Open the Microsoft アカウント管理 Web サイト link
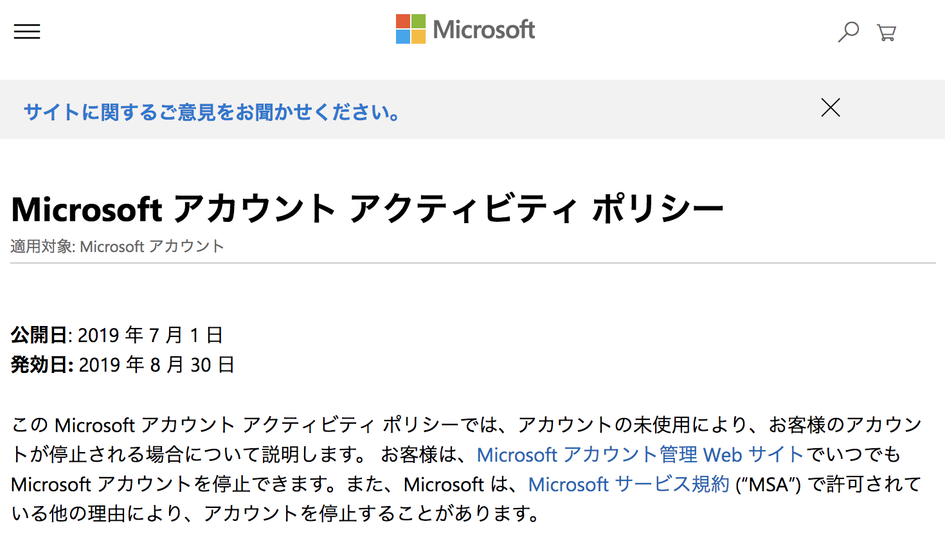 coord(640,455)
